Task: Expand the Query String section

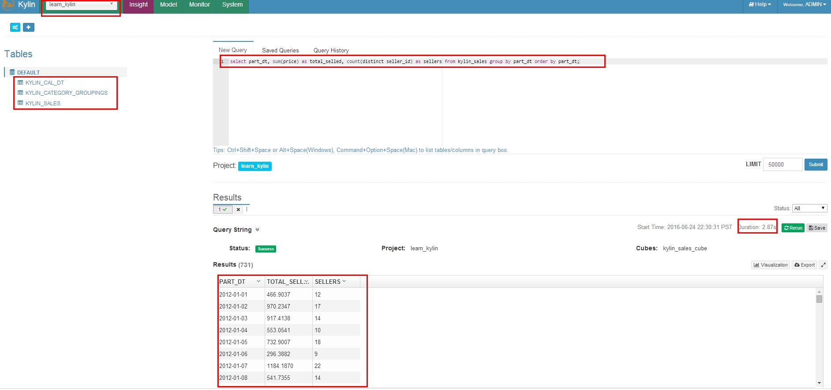Action: pos(257,230)
